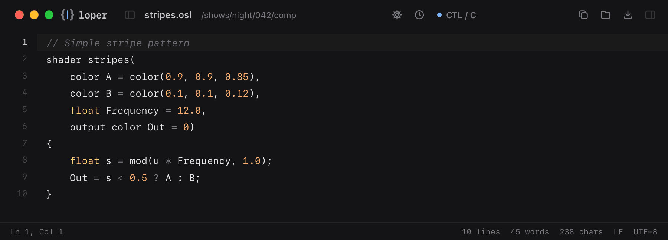Click the 'mod(u' function call
668x240 pixels.
tap(144, 161)
